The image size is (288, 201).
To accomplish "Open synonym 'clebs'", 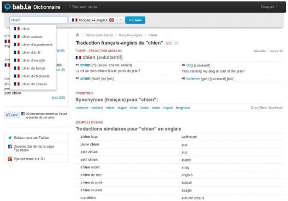I will tap(144, 108).
